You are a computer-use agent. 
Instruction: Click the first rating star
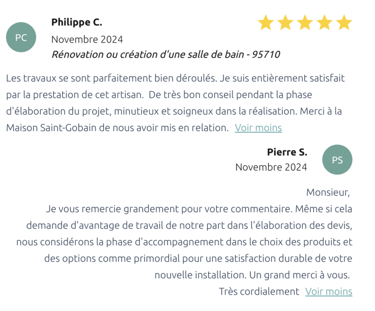tap(266, 22)
